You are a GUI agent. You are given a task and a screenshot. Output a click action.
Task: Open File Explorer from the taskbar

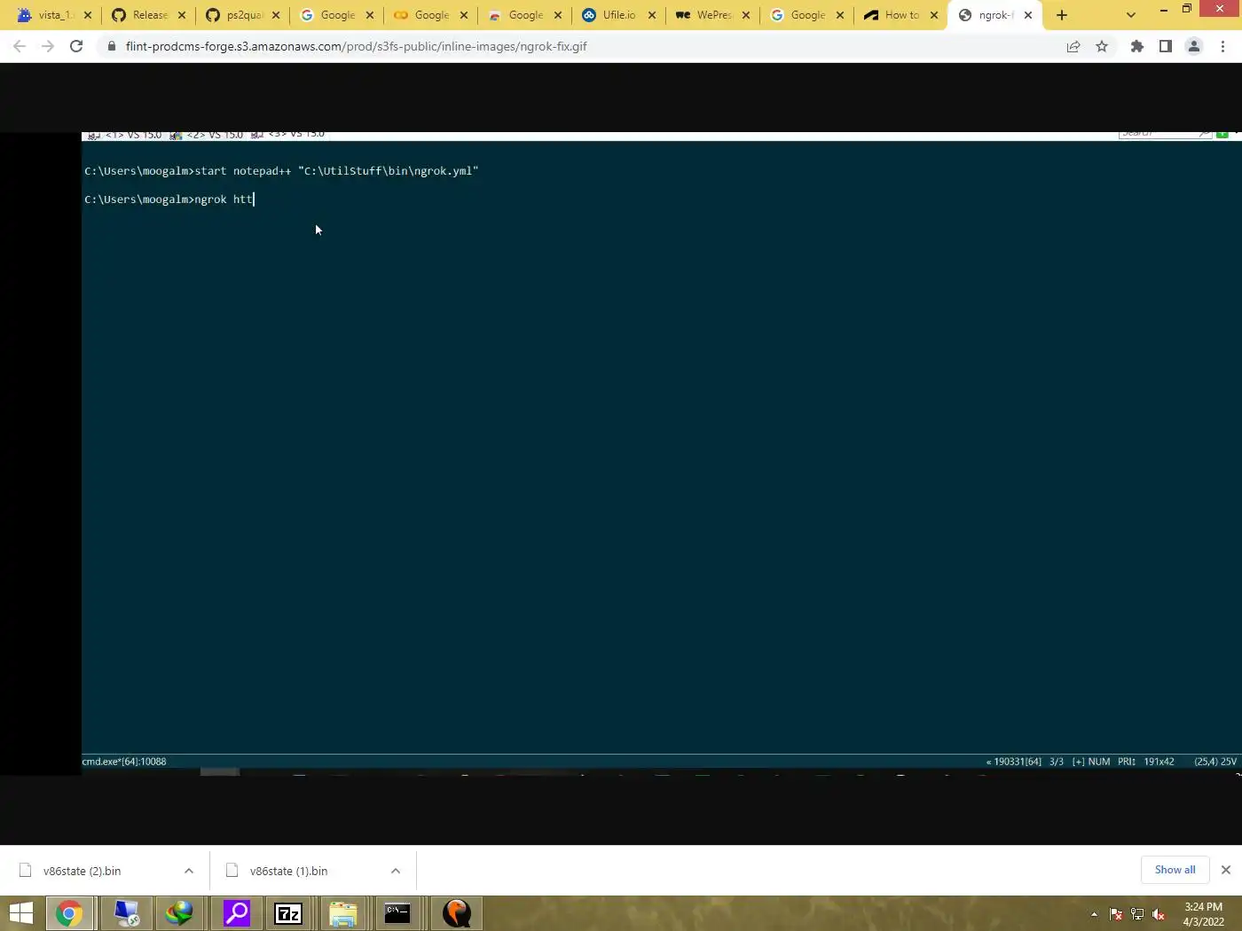(x=343, y=913)
